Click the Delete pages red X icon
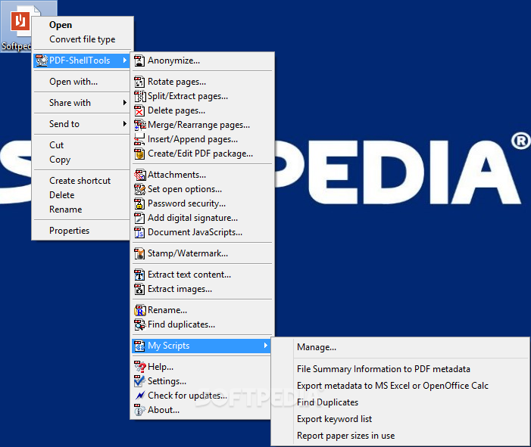Image resolution: width=531 pixels, height=447 pixels. tap(139, 111)
